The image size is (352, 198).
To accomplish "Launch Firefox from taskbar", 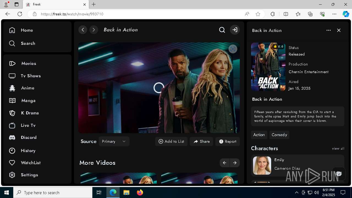I will 140,193.
